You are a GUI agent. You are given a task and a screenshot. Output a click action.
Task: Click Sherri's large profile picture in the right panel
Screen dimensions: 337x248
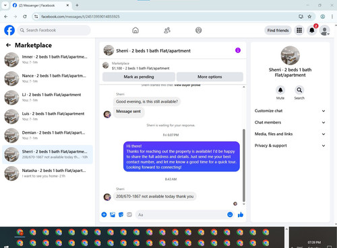290,56
